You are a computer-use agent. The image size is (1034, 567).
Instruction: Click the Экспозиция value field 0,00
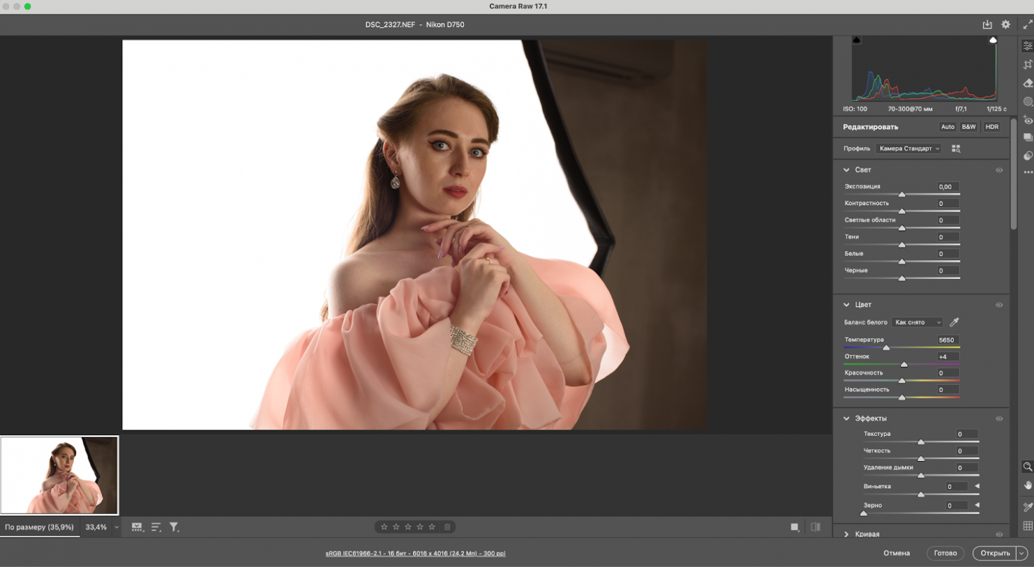pos(948,187)
